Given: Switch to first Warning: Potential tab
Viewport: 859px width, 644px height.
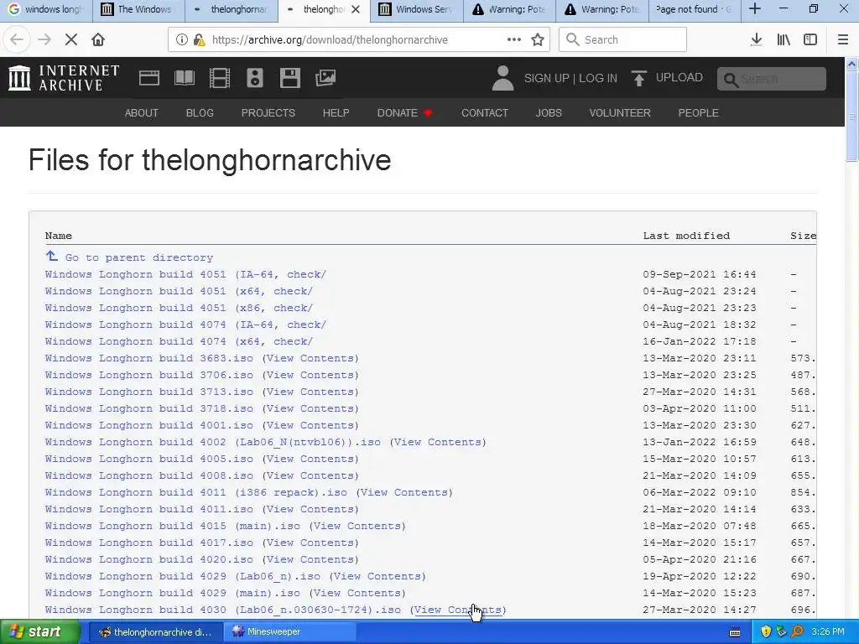Looking at the screenshot, I should coord(509,9).
